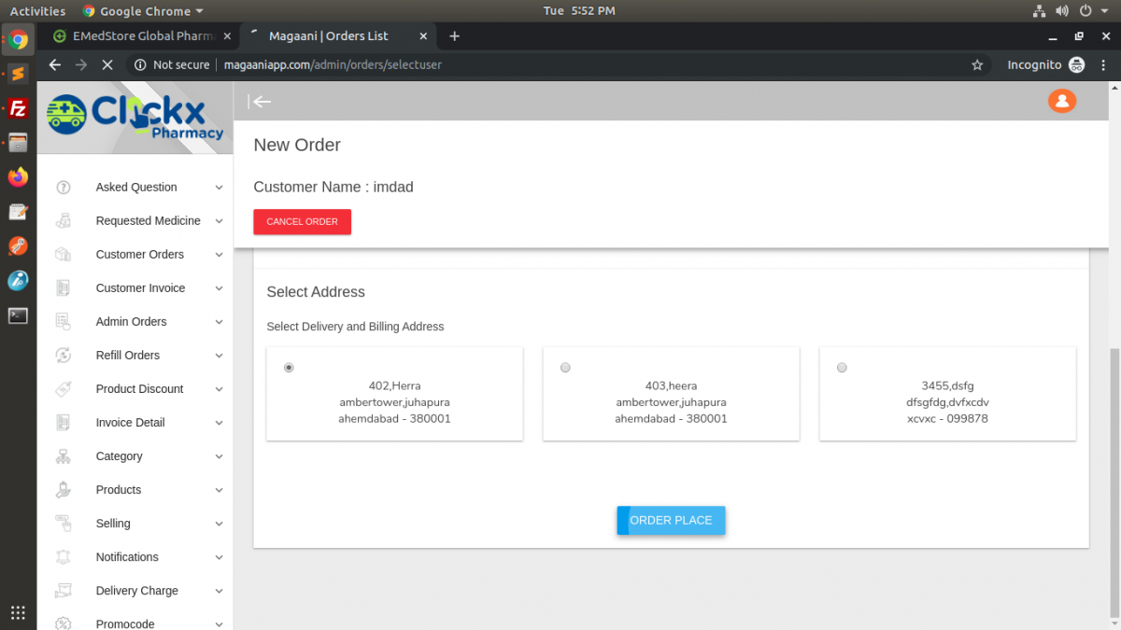This screenshot has height=630, width=1121.
Task: Click the Asked Question help icon
Action: point(64,188)
